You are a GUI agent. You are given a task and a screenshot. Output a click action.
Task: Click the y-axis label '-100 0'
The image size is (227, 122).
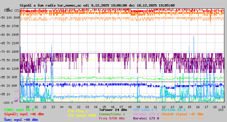[x=8, y=103]
